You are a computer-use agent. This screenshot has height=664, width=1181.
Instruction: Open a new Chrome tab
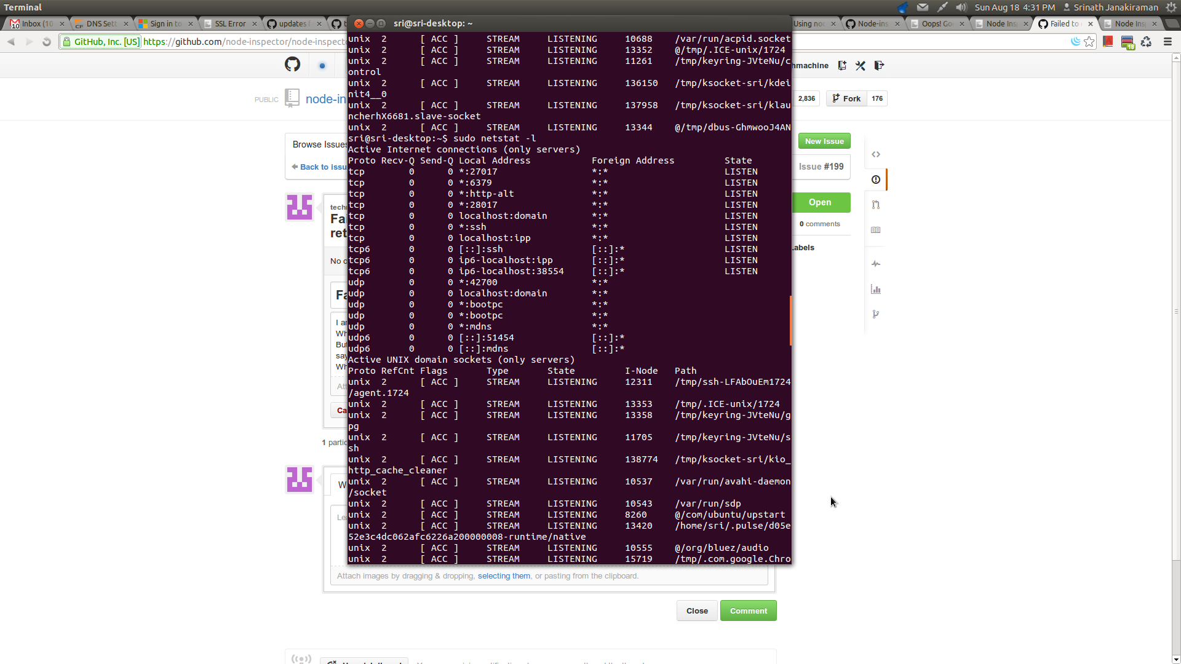[x=1172, y=23]
